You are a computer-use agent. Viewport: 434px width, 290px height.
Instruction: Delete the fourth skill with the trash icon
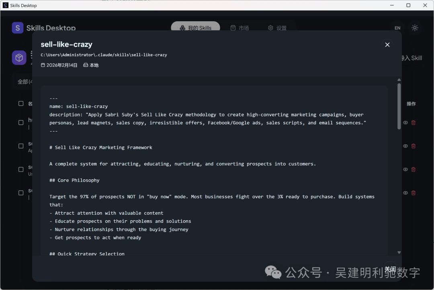413,193
